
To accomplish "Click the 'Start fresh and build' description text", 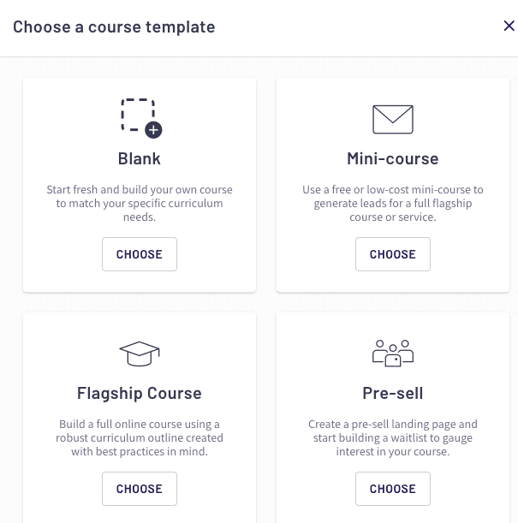I will coord(140,203).
